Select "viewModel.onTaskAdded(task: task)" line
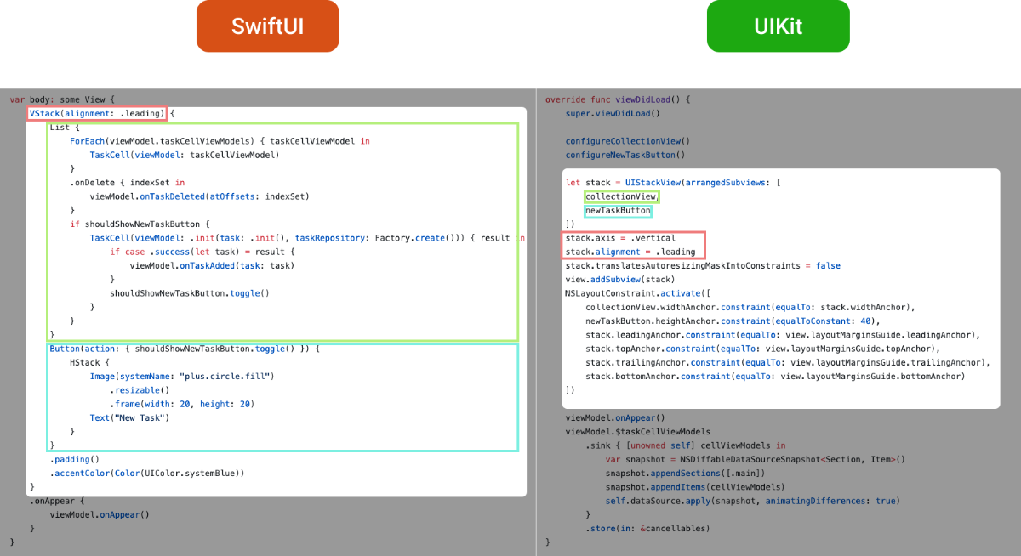Image resolution: width=1021 pixels, height=556 pixels. [212, 265]
